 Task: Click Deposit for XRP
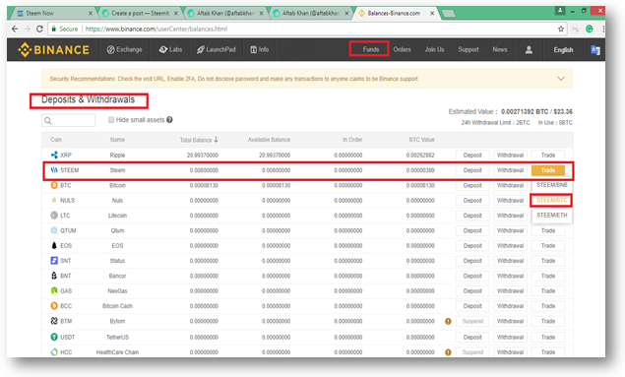coord(472,155)
